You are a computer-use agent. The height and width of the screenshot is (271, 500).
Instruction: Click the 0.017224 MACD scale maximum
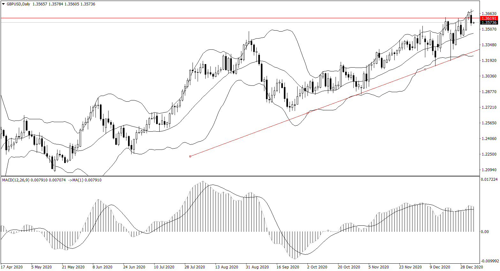489,179
